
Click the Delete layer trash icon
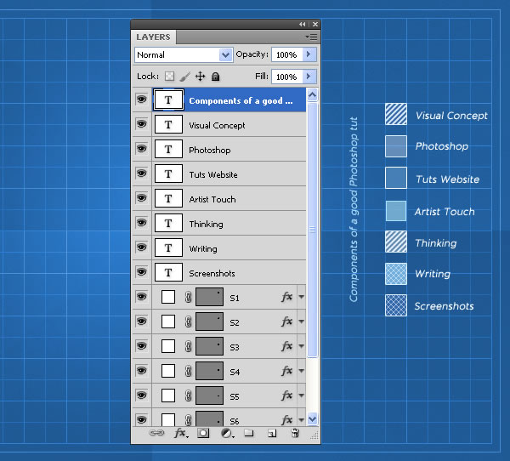(295, 433)
